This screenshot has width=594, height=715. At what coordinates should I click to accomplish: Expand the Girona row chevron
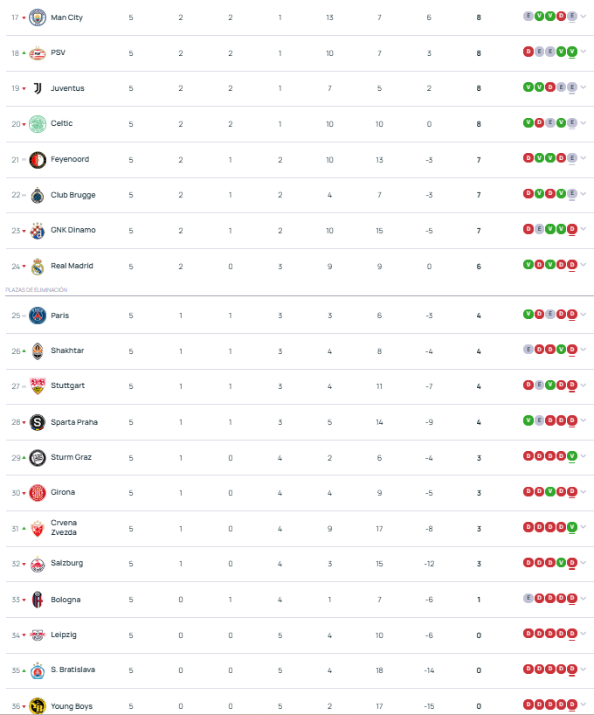584,491
